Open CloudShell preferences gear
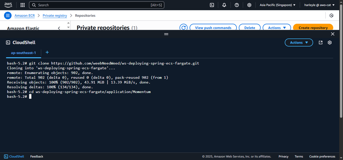 click(330, 42)
